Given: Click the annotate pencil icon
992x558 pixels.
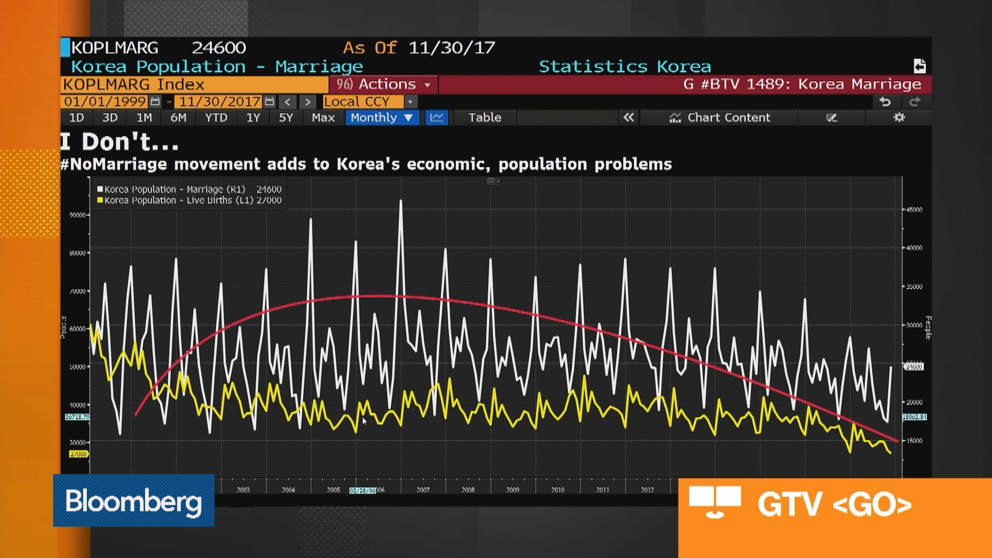Looking at the screenshot, I should (x=831, y=118).
